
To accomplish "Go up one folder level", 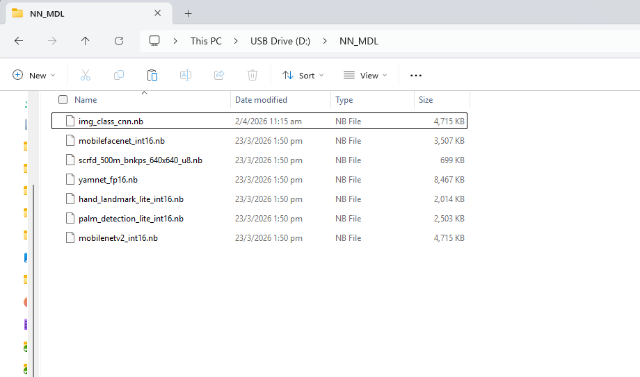I will [86, 41].
